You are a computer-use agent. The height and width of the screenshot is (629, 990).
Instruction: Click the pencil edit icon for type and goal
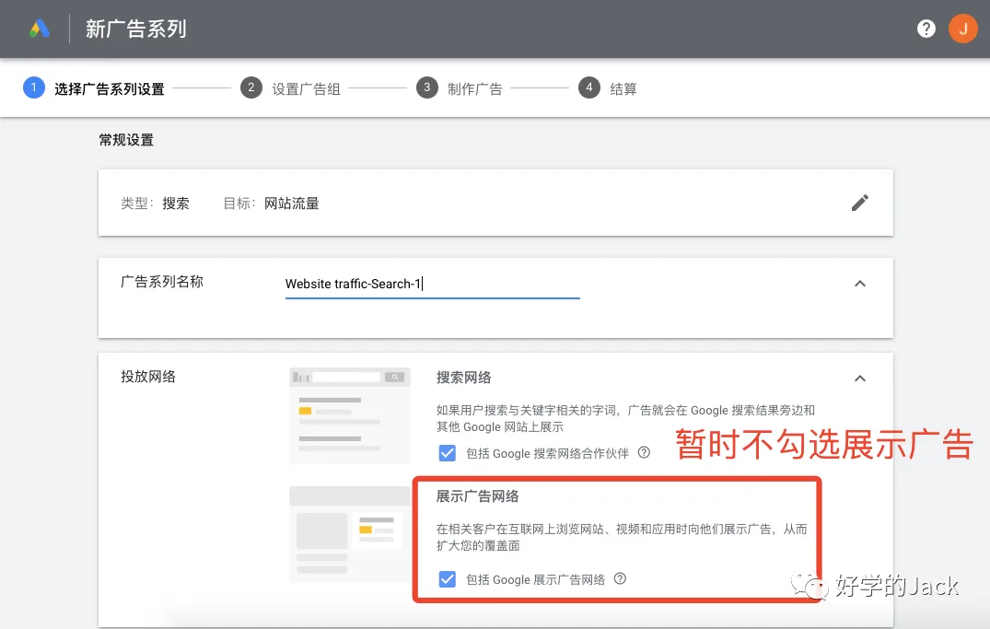pyautogui.click(x=860, y=203)
